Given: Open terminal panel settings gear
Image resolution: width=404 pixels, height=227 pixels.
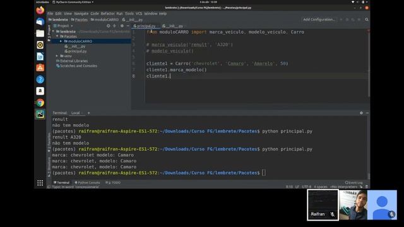Looking at the screenshot, I should pyautogui.click(x=361, y=113).
